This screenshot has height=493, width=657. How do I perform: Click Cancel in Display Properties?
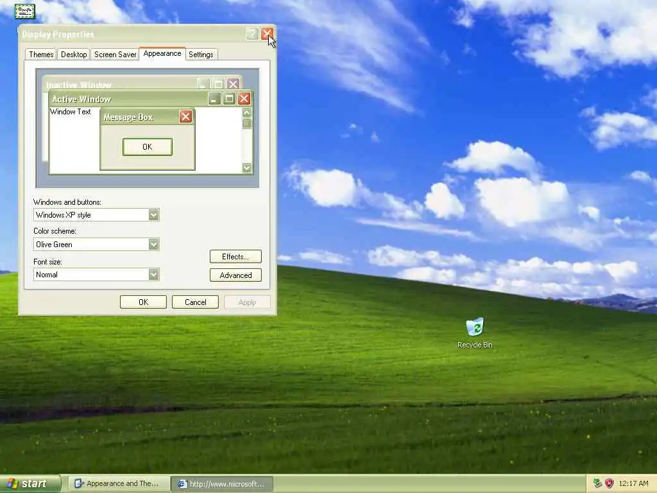click(x=195, y=302)
